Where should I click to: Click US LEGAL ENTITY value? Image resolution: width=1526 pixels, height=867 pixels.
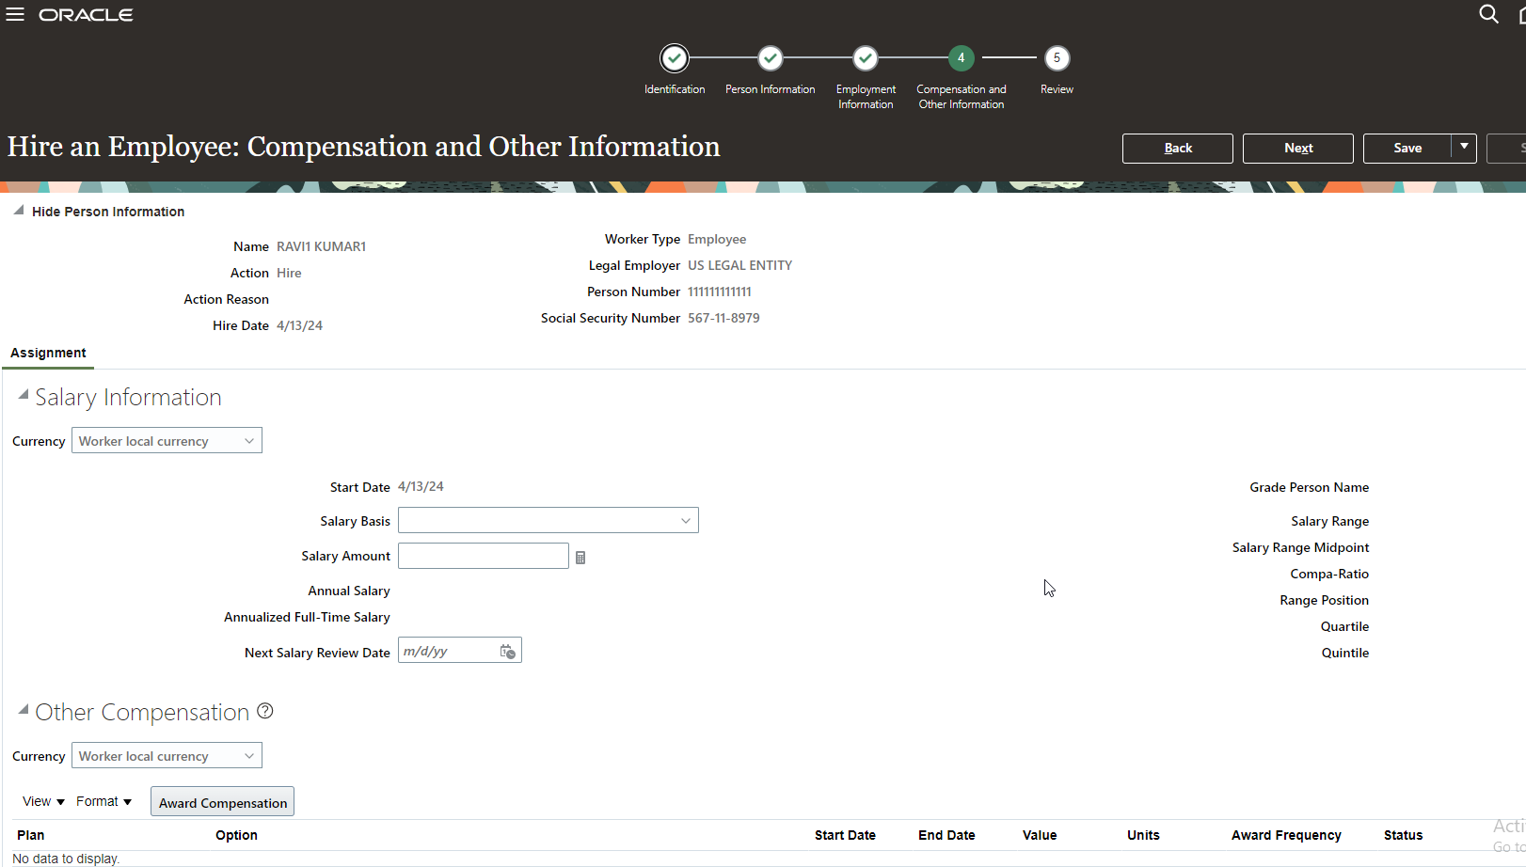tap(739, 265)
